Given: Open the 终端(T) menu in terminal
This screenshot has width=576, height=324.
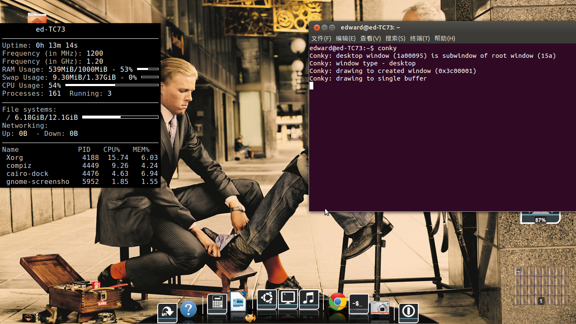Looking at the screenshot, I should (x=420, y=38).
